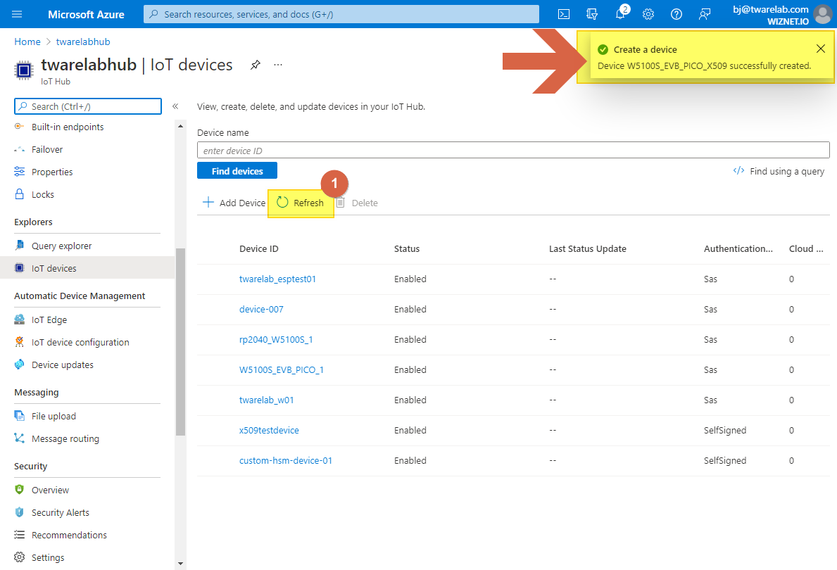Open Device updates in sidebar
The width and height of the screenshot is (837, 570).
63,365
